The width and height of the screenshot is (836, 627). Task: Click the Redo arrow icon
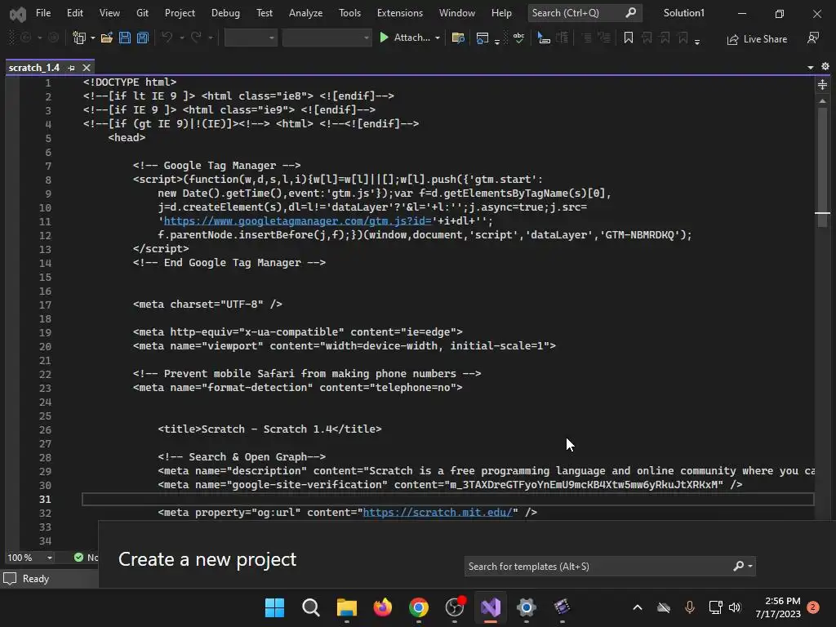click(x=196, y=38)
